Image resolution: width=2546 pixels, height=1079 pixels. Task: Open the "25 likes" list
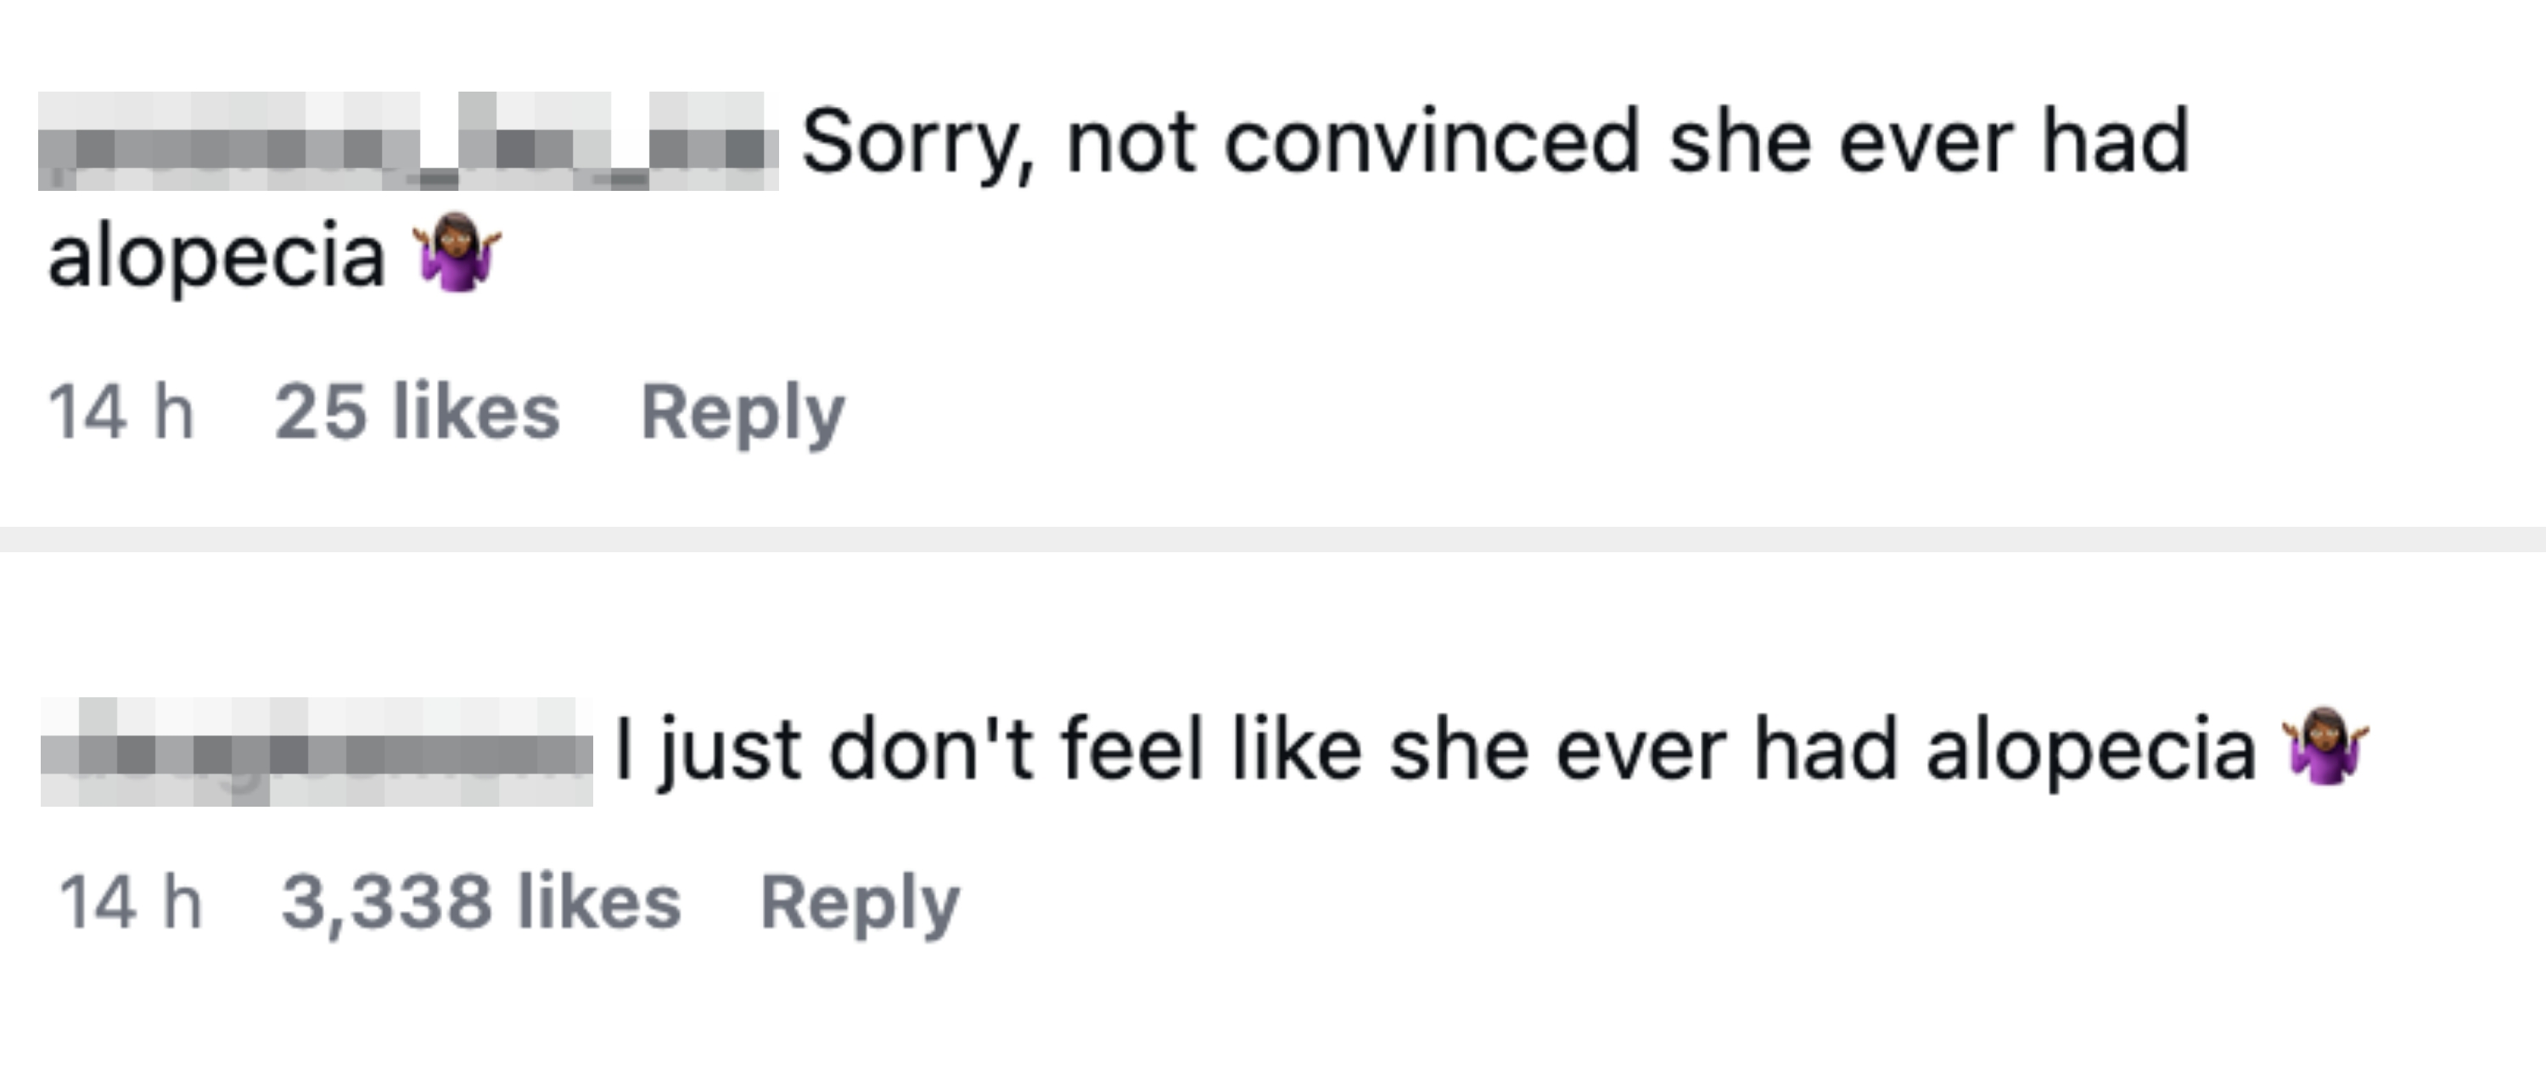point(417,412)
